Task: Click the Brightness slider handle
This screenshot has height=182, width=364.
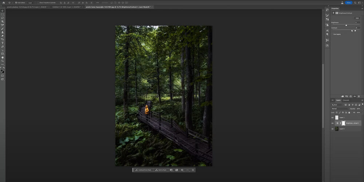Action: (347, 25)
